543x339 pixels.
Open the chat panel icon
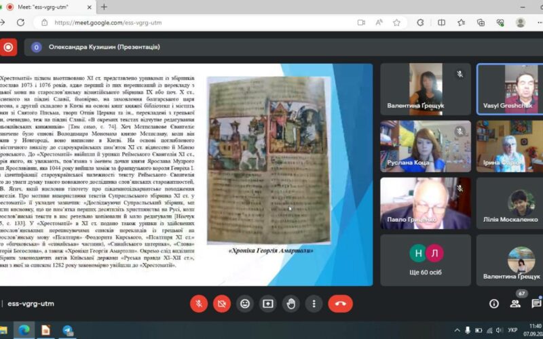point(536,304)
